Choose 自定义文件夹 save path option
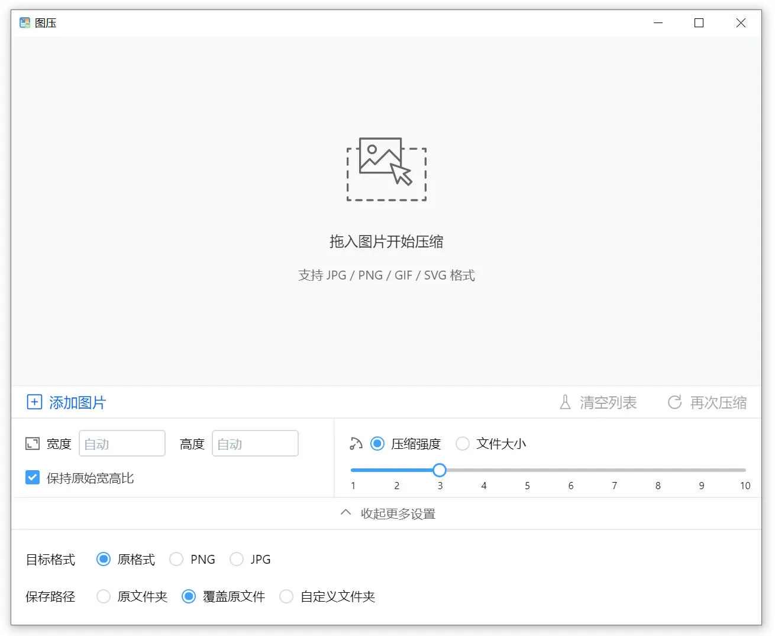 pos(286,596)
